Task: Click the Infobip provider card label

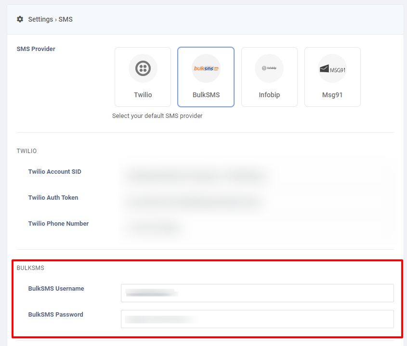Action: [269, 95]
